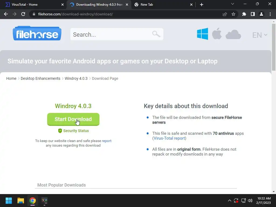Click the green security shield icon
This screenshot has height=207, width=276.
pos(60,131)
